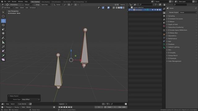
Task: Open the Global transform orientation dropdown
Action: pos(58,5)
